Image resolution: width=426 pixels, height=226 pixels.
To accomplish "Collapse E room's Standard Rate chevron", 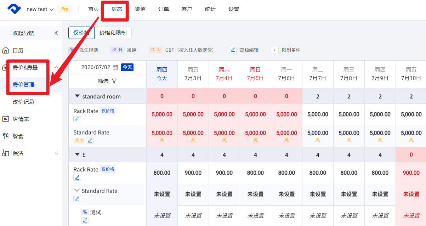I will tap(77, 191).
